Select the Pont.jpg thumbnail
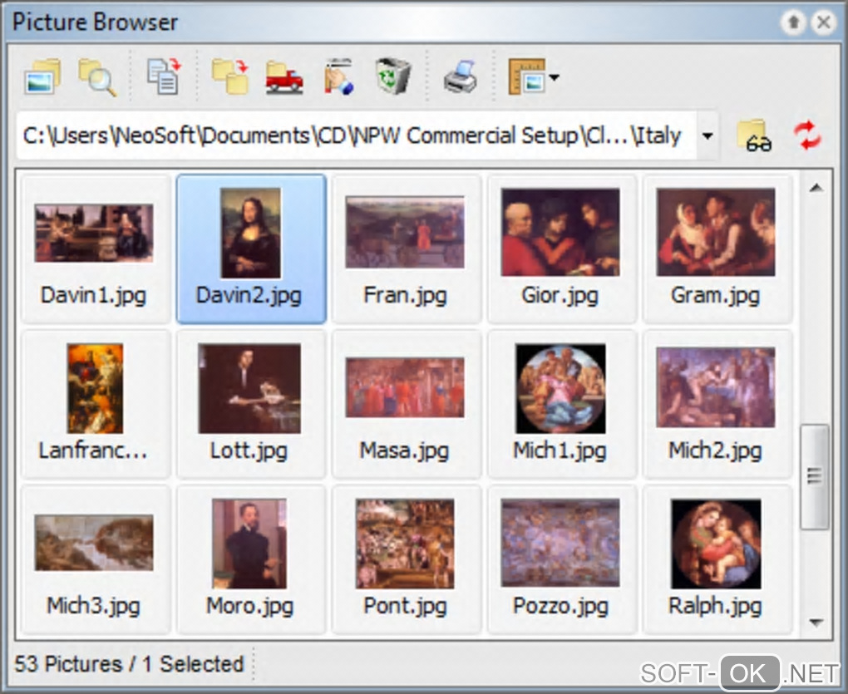 tap(407, 559)
